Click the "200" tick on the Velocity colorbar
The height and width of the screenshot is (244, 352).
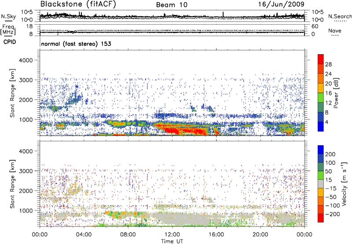tap(330, 154)
